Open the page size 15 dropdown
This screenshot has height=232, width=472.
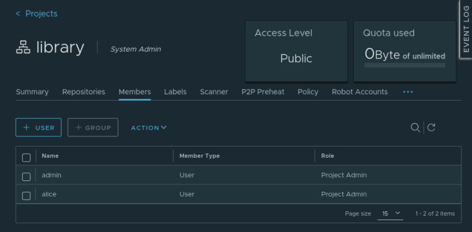point(390,214)
